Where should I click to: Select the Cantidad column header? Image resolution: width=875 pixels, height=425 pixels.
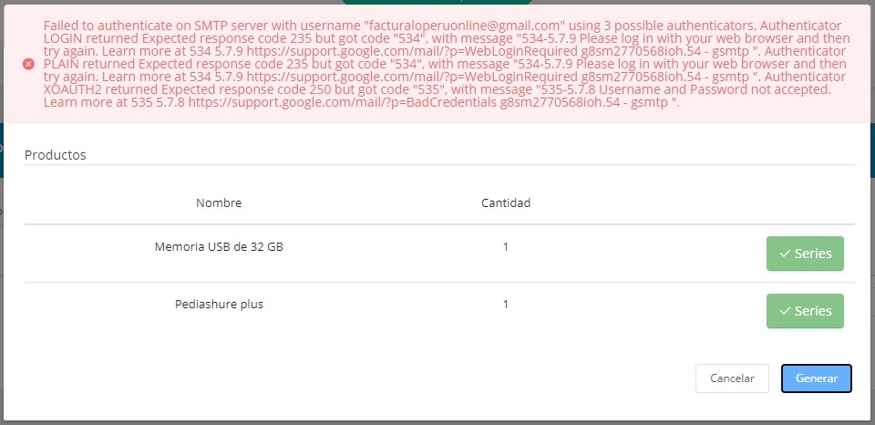506,202
